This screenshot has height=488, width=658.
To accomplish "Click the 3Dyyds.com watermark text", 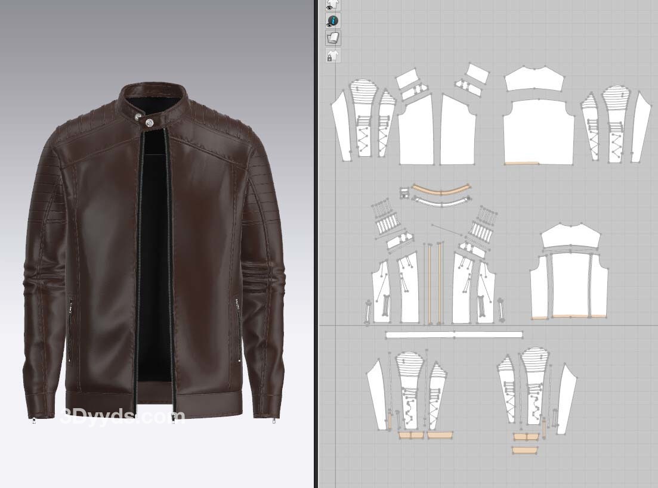I will coord(122,416).
